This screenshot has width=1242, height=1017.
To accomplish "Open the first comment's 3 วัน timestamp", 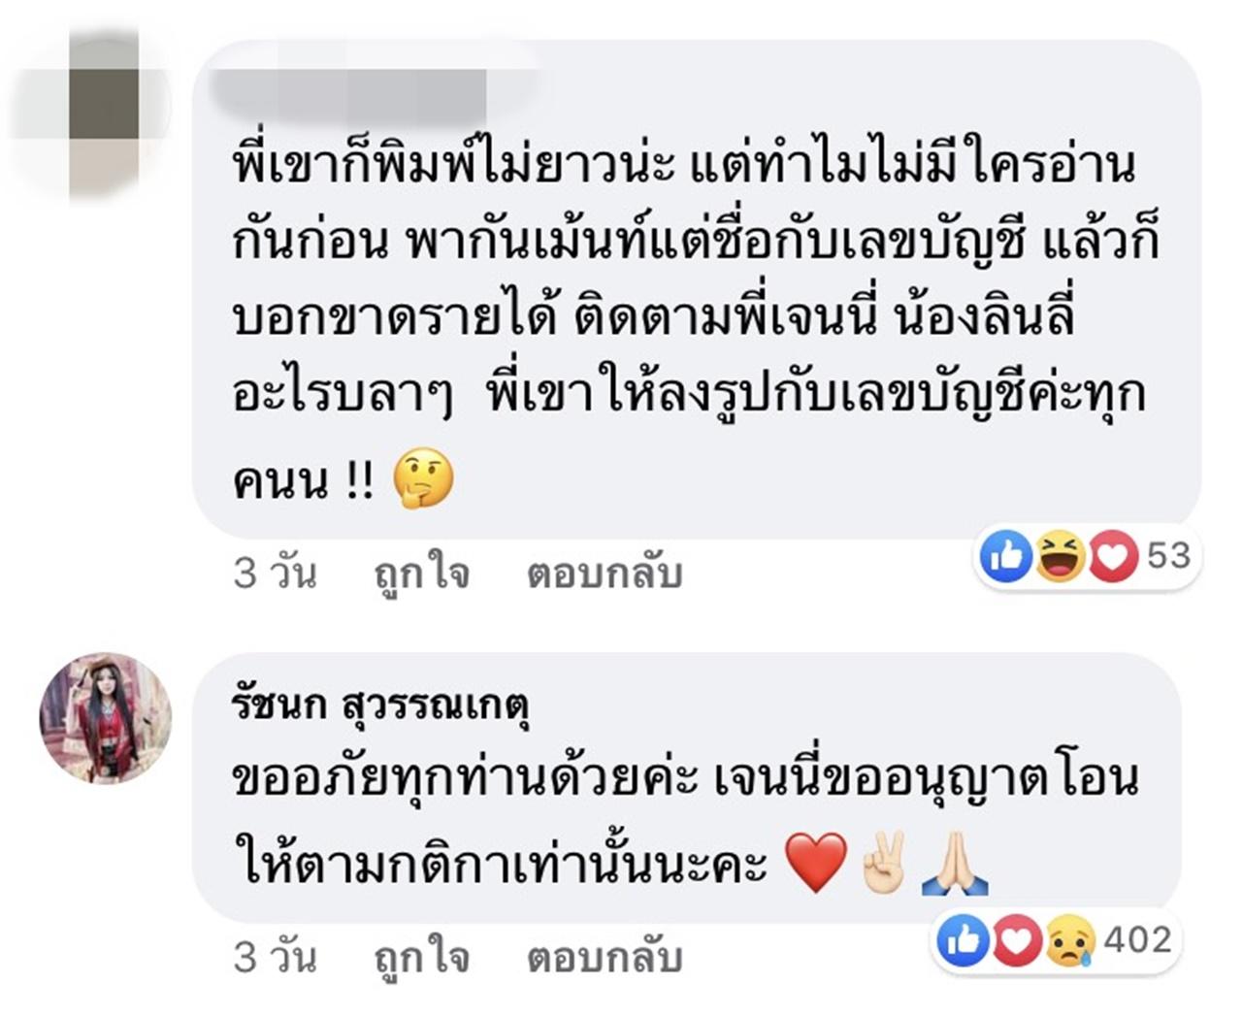I will coord(275,574).
